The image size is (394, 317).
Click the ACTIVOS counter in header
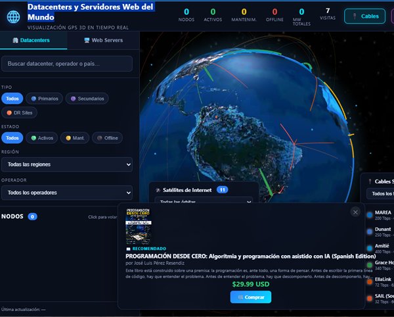[213, 15]
